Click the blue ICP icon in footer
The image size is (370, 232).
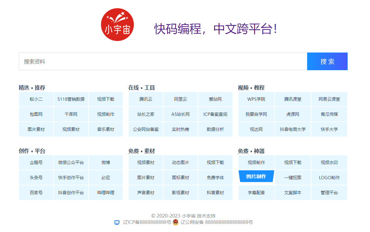(117, 222)
